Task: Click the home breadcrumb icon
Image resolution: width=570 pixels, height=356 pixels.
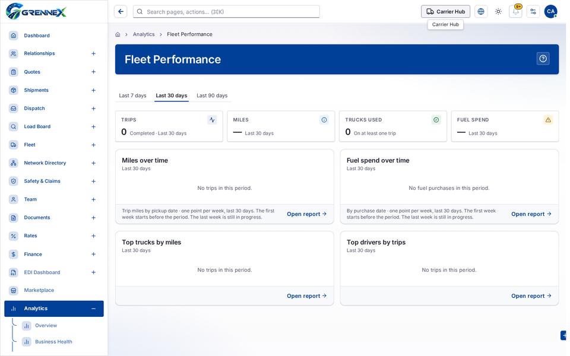Action: 118,34
